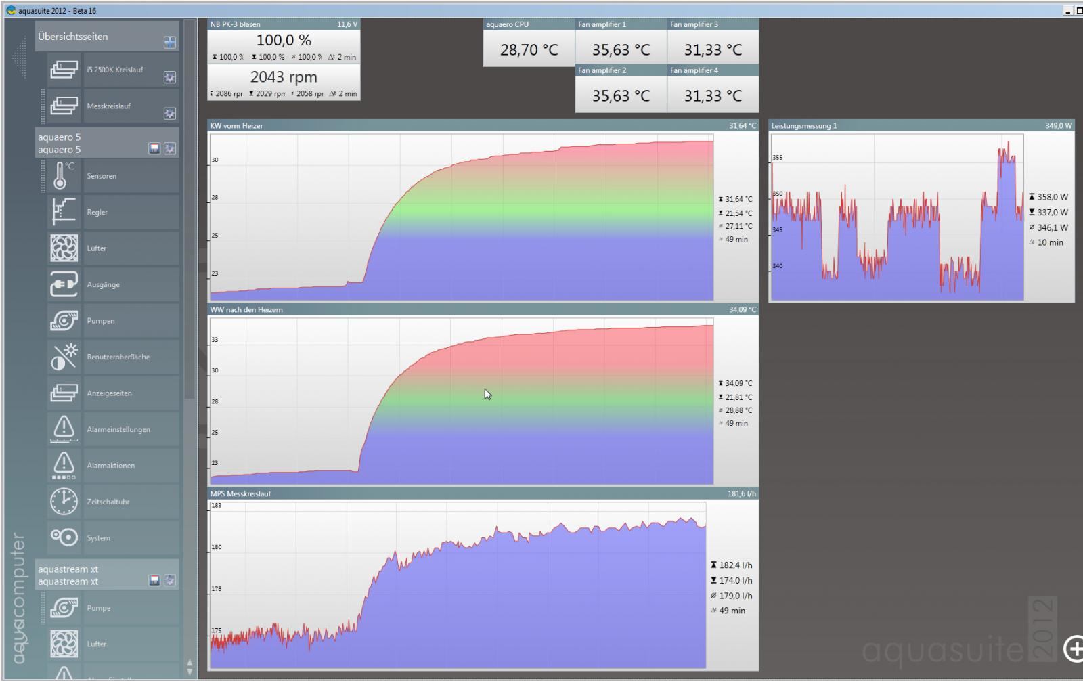Viewport: 1083px width, 681px height.
Task: Minimize the aquasuite window
Action: click(x=1069, y=10)
